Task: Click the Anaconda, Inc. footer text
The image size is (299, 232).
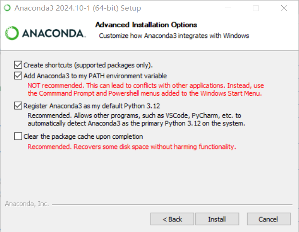Action: pos(27,204)
